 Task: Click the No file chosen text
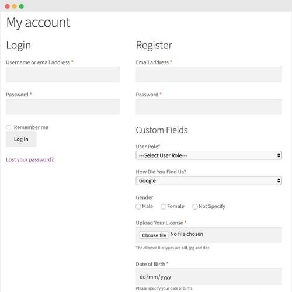coord(187,234)
